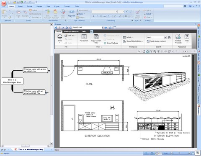Toggle the Show Markups checkbox

point(105,43)
